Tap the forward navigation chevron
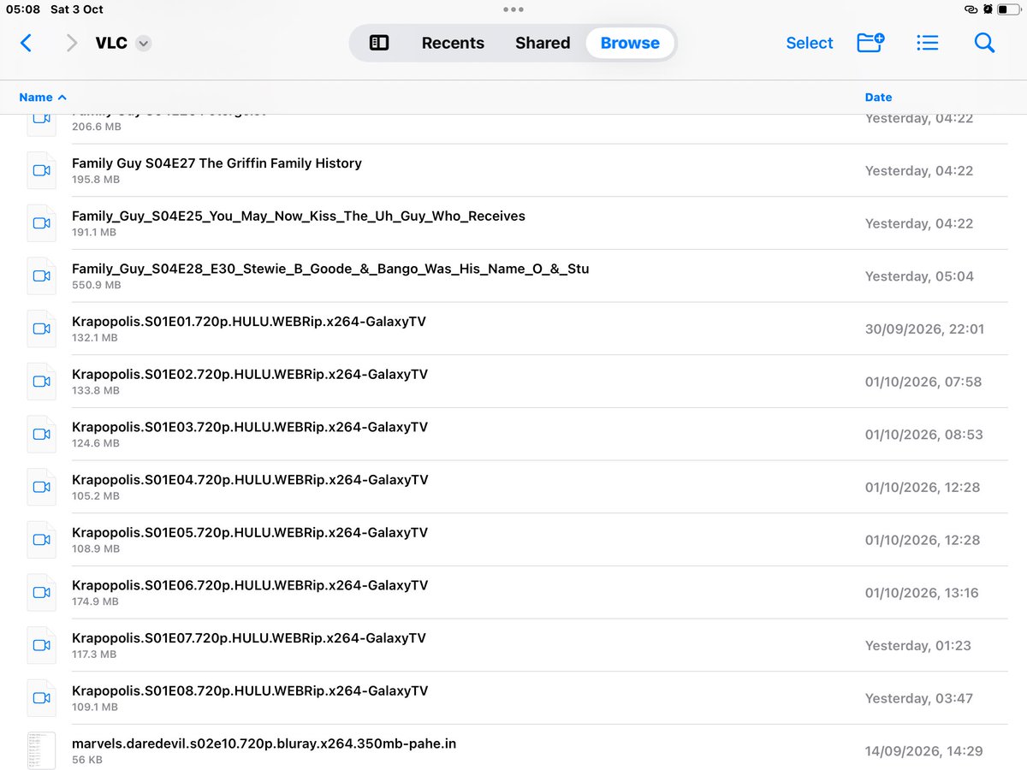Viewport: 1027px width, 770px height. tap(72, 43)
